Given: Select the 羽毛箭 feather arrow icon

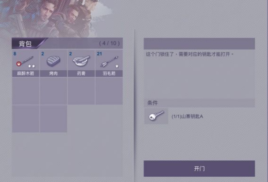Looking at the screenshot, I should 109,61.
